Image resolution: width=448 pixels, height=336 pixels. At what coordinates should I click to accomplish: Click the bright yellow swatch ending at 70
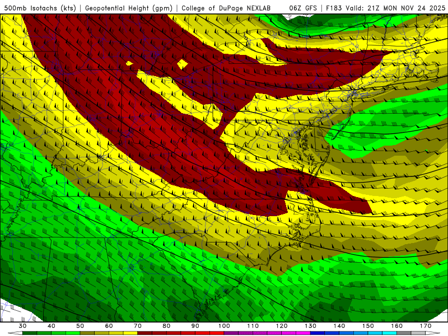point(130,333)
